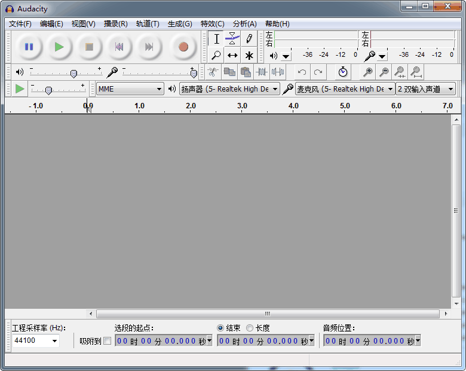Click the Stop playback button
Screen dimensions: 466x371
[89, 47]
